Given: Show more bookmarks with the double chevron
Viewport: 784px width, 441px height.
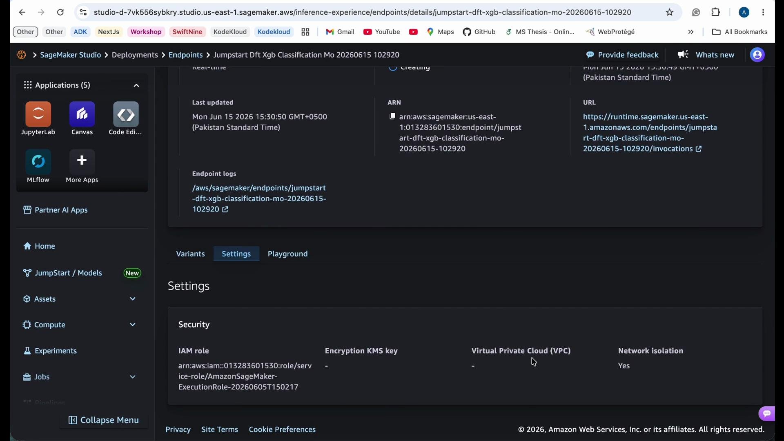Looking at the screenshot, I should click(x=691, y=32).
